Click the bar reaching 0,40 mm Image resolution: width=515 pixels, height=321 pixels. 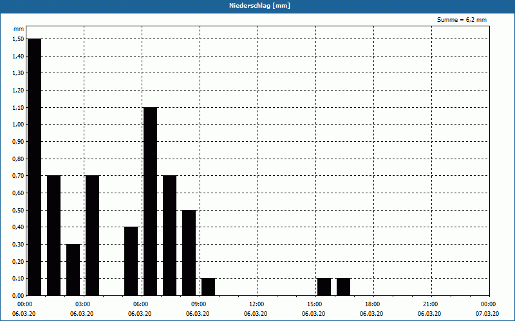tap(131, 261)
